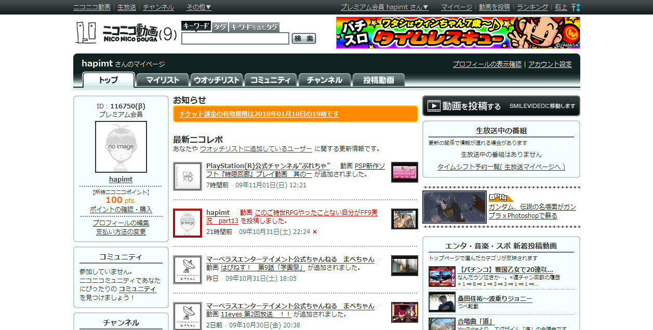
Task: Open the FF9実況 part13 video thumbnail
Action: click(x=405, y=219)
